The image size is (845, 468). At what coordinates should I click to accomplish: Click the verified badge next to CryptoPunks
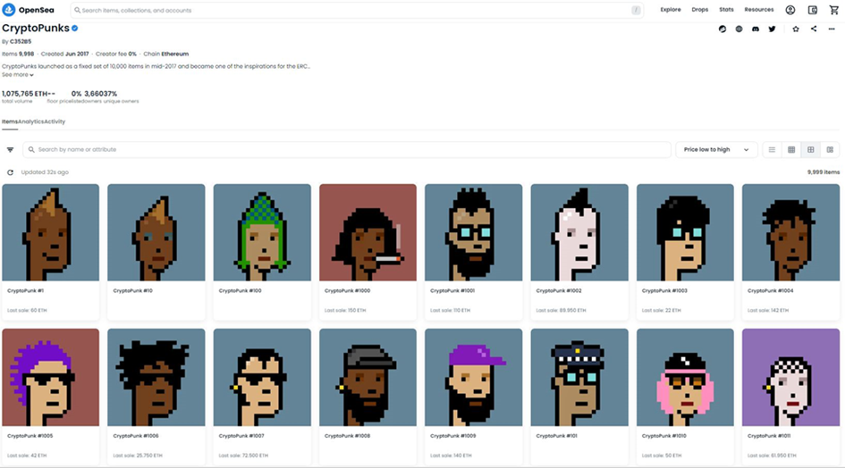tap(75, 28)
